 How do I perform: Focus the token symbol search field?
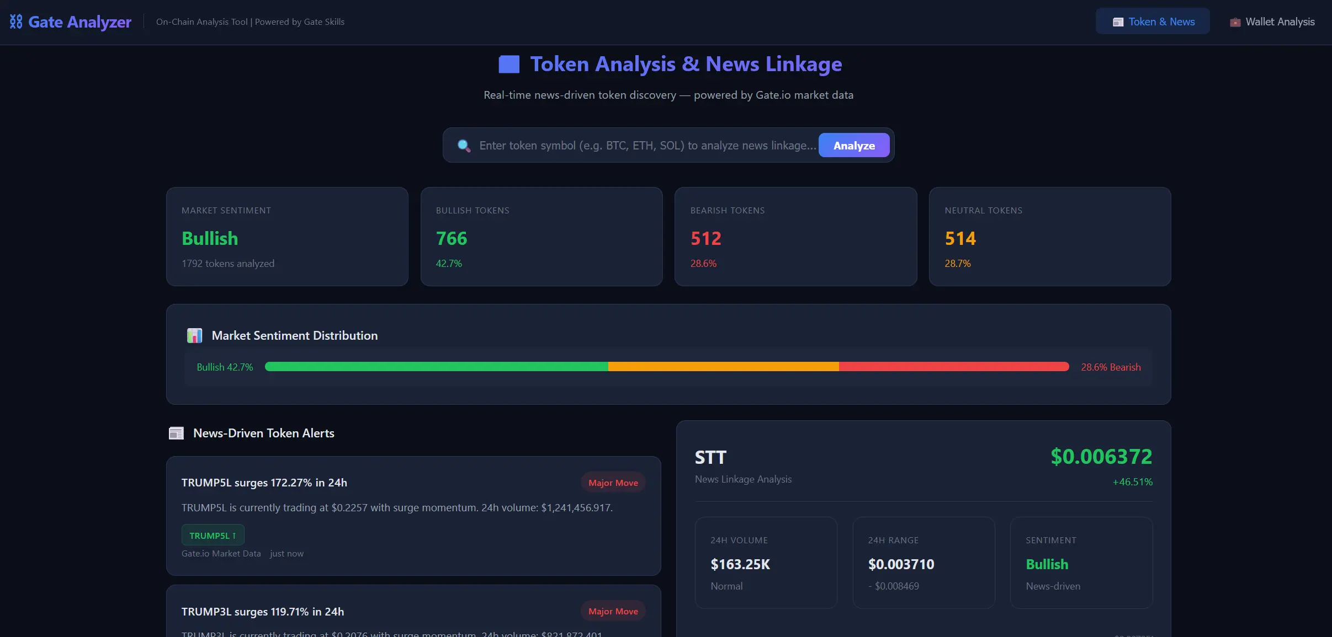(647, 146)
